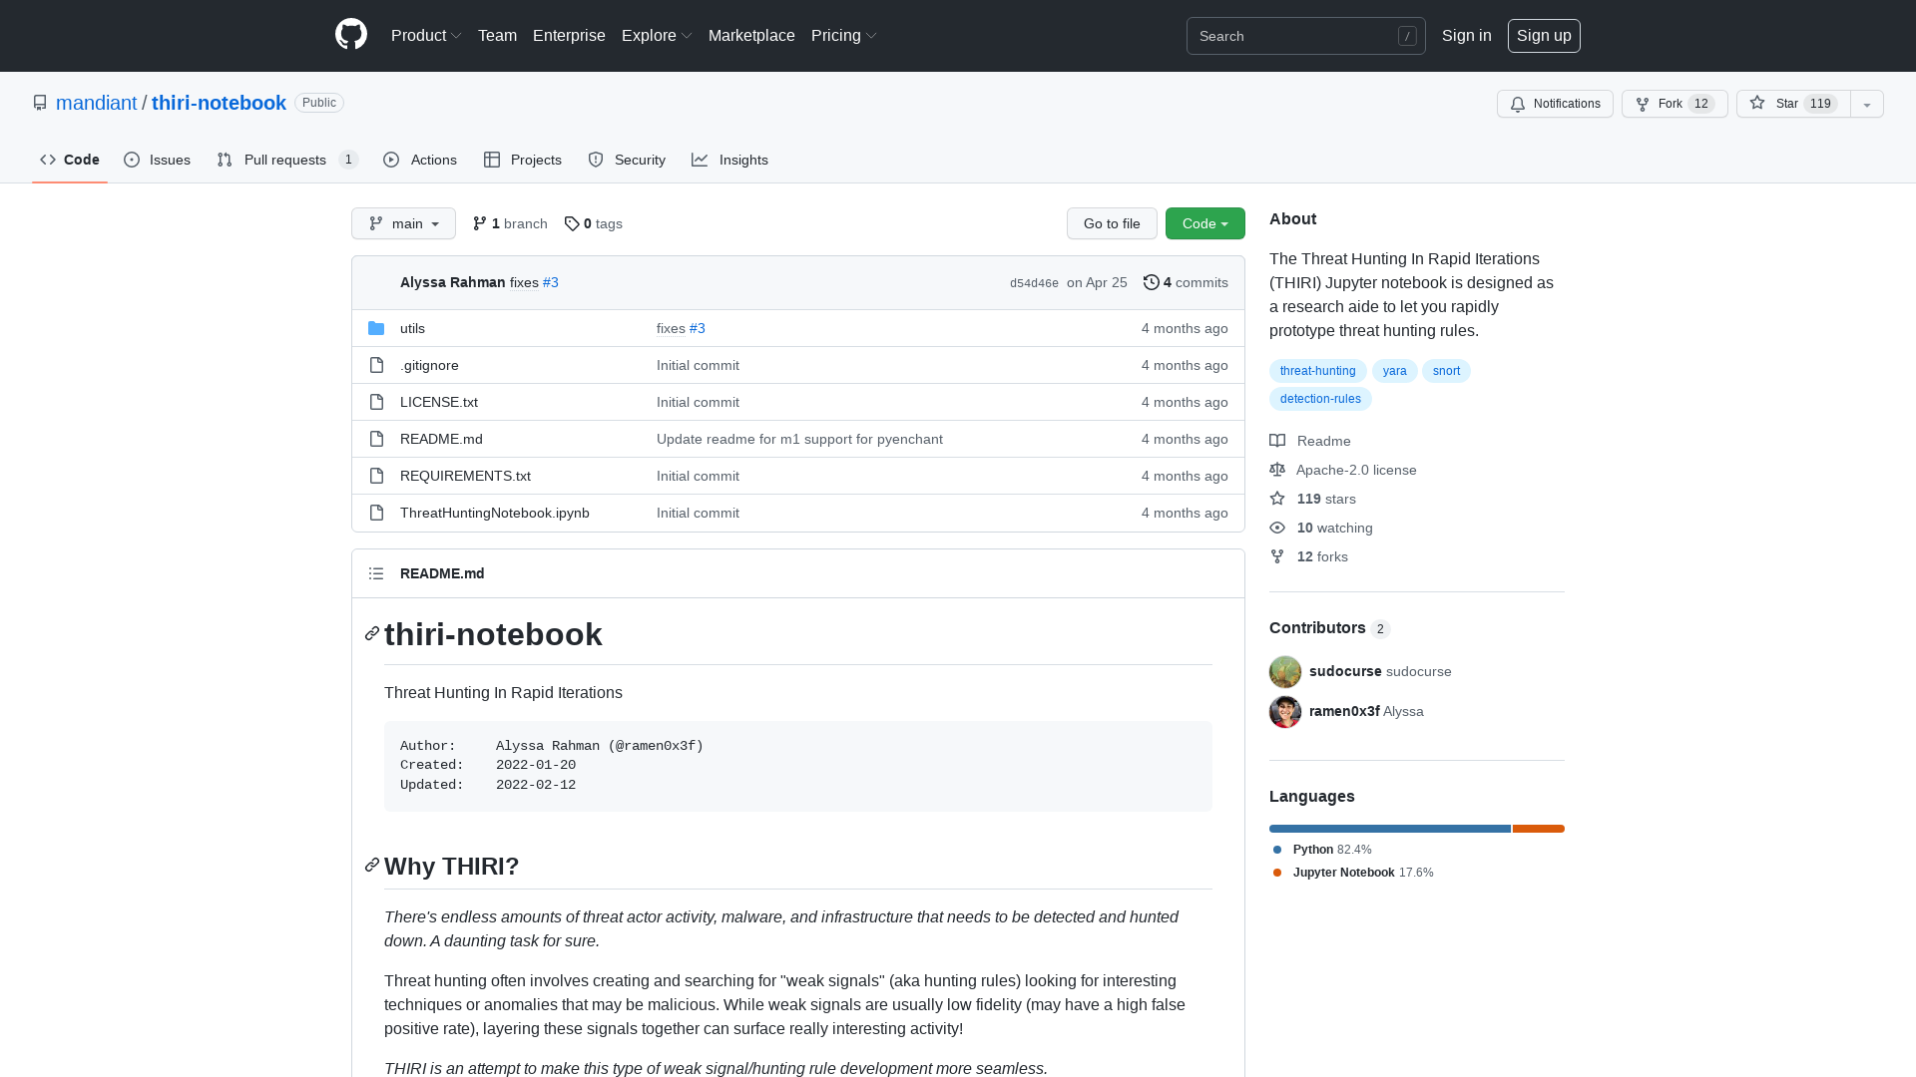Image resolution: width=1916 pixels, height=1077 pixels.
Task: Click the README.md file icon in file list
Action: [x=376, y=439]
